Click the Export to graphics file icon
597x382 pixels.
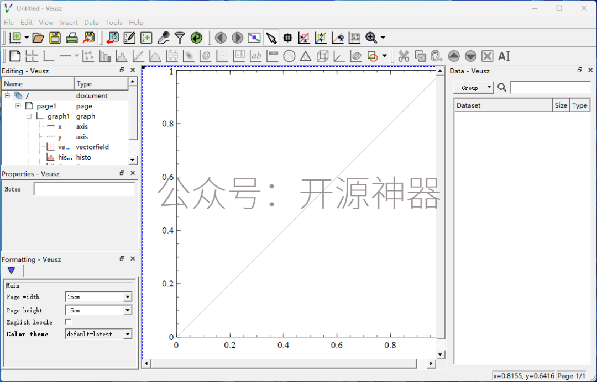tap(88, 37)
